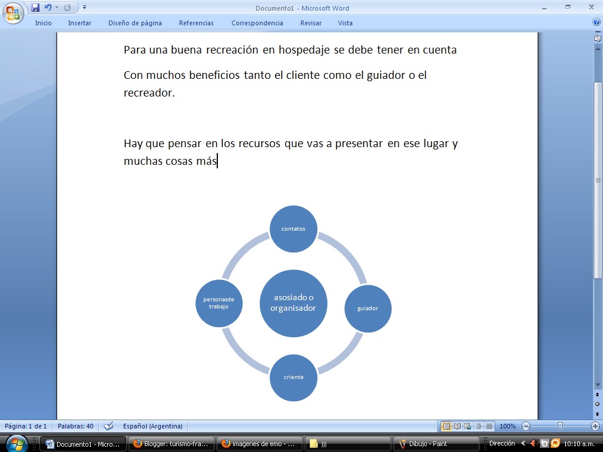The image size is (603, 452).
Task: Click the vertical scrollbar down arrow
Action: point(598,385)
